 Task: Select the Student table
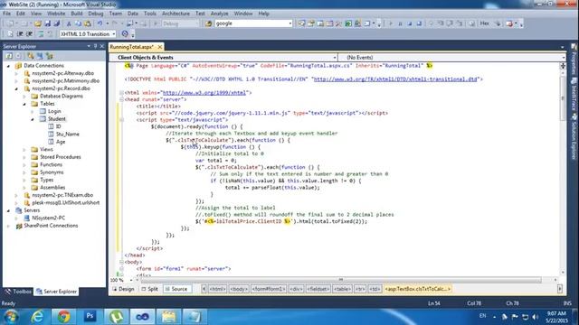pyautogui.click(x=56, y=119)
